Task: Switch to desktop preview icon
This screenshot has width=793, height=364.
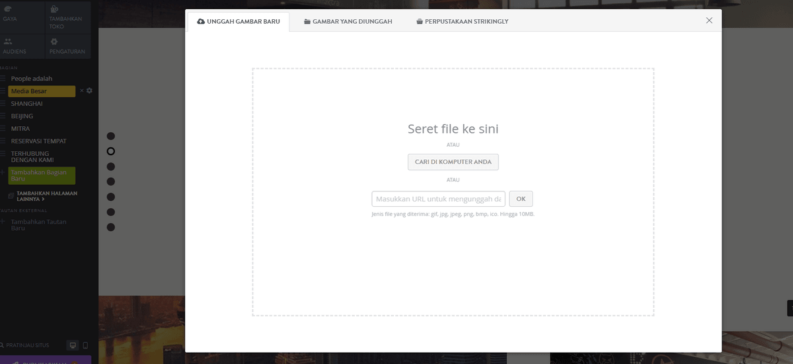Action: point(73,346)
